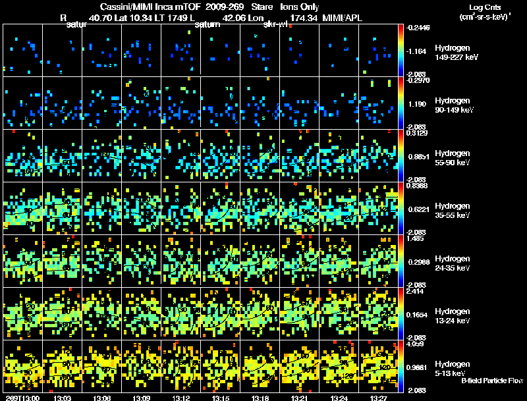Open the Hydrogen 90-149 keV panel at 13:09

point(141,103)
